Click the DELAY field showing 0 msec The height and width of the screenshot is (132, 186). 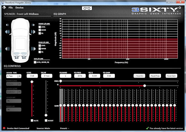[46, 76]
